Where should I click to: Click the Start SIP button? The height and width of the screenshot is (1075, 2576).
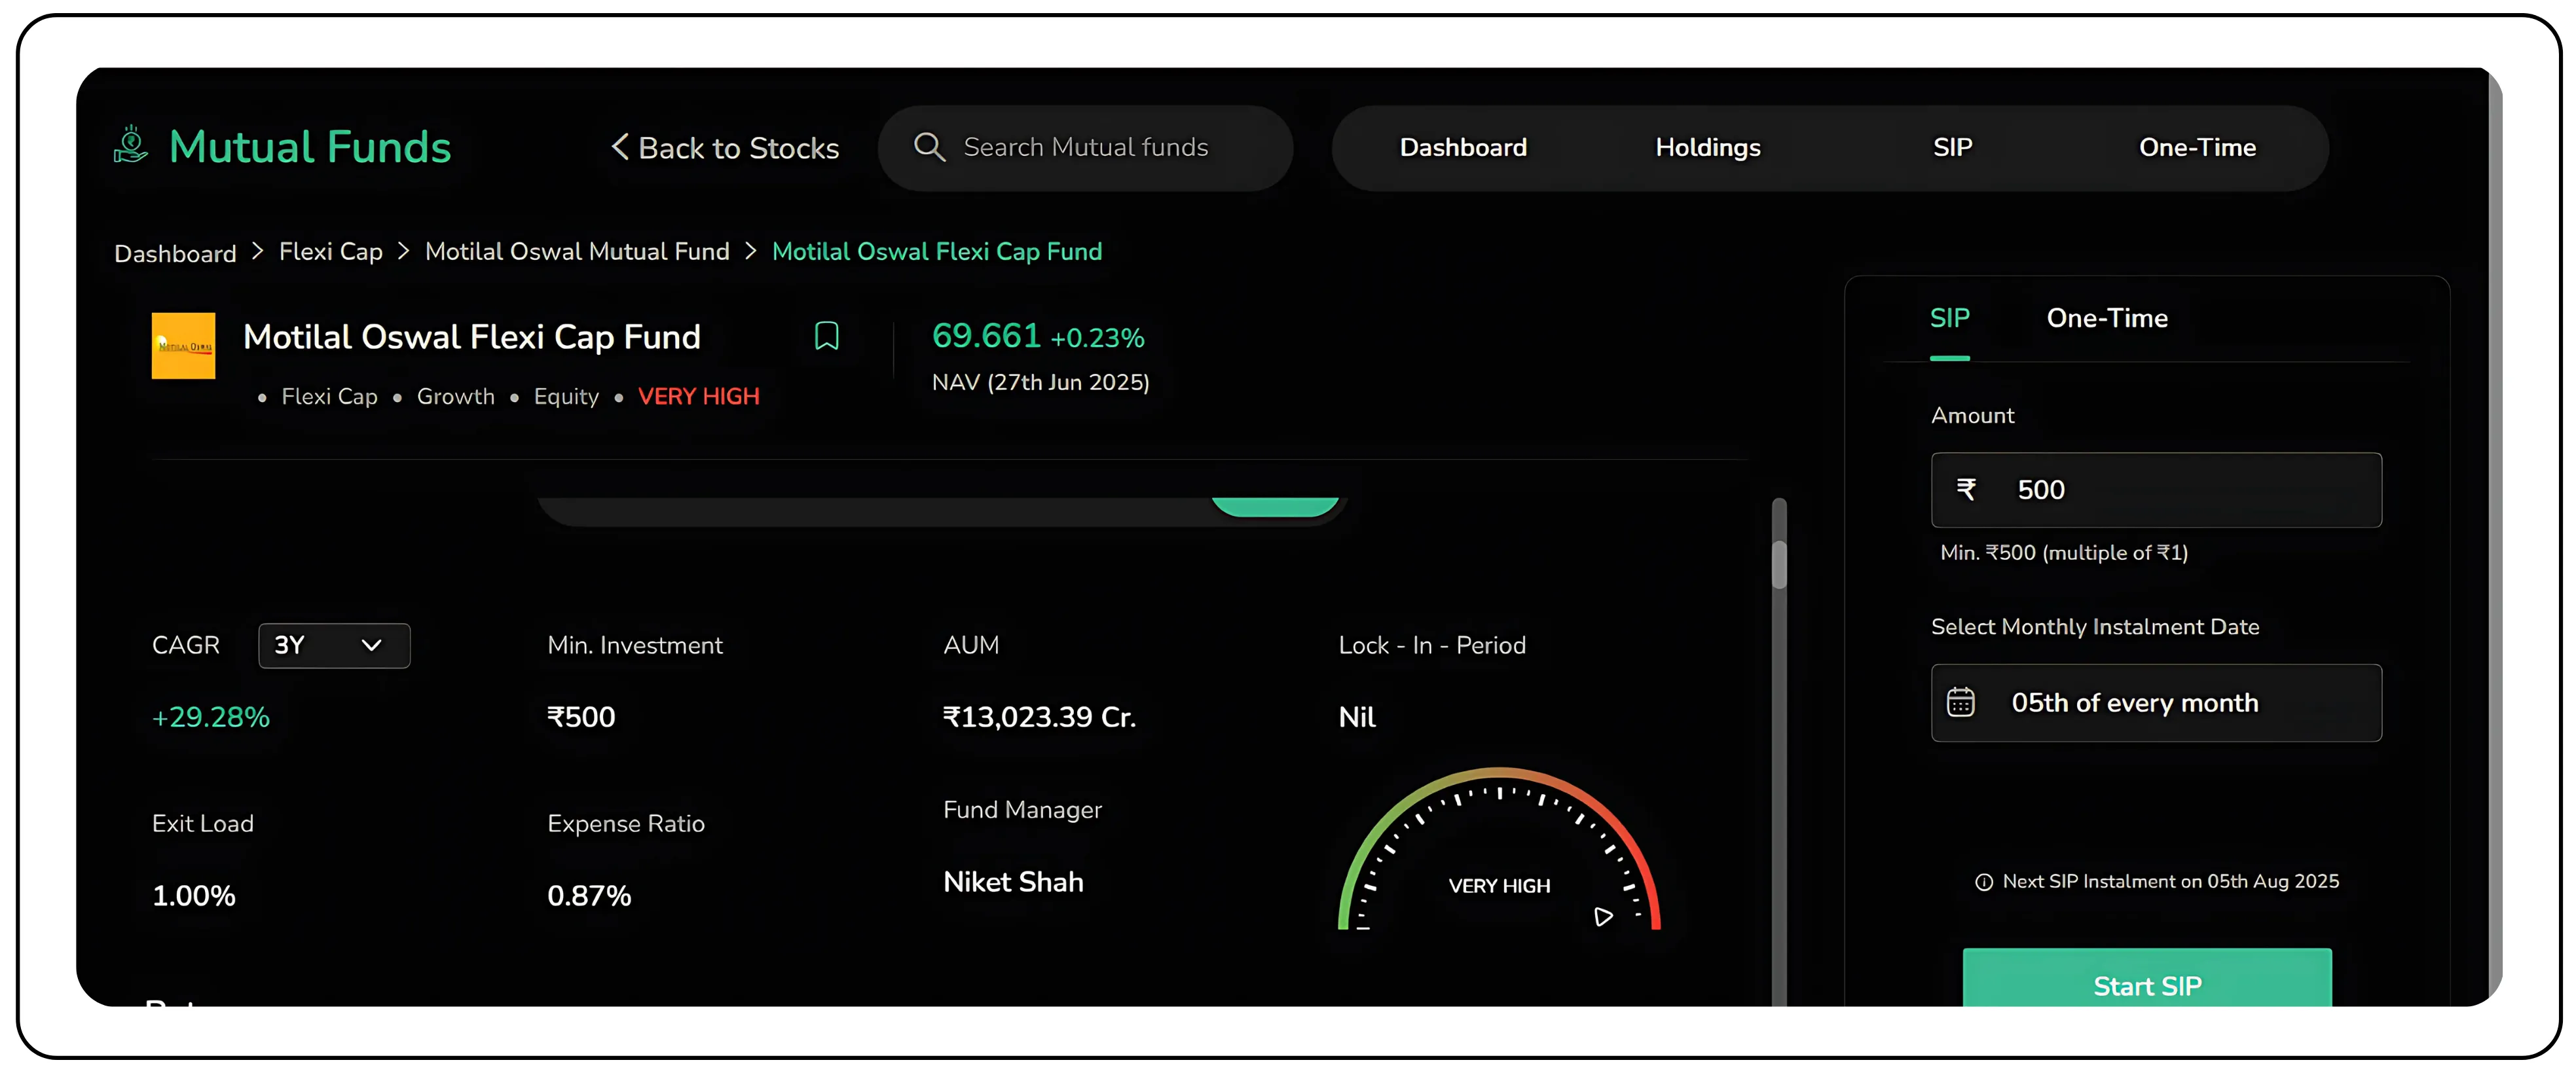point(2146,978)
